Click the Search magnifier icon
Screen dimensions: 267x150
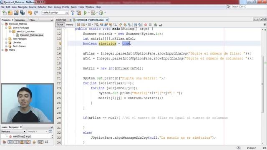[228, 7]
